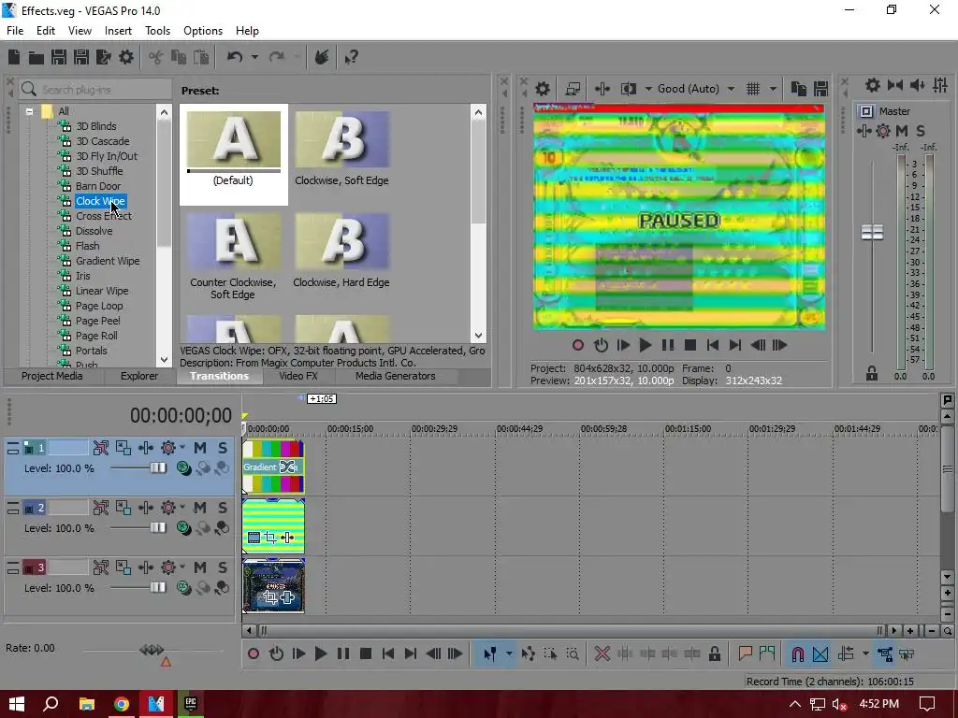Image resolution: width=958 pixels, height=718 pixels.
Task: Open File Explorer from the Windows taskbar
Action: tap(87, 704)
